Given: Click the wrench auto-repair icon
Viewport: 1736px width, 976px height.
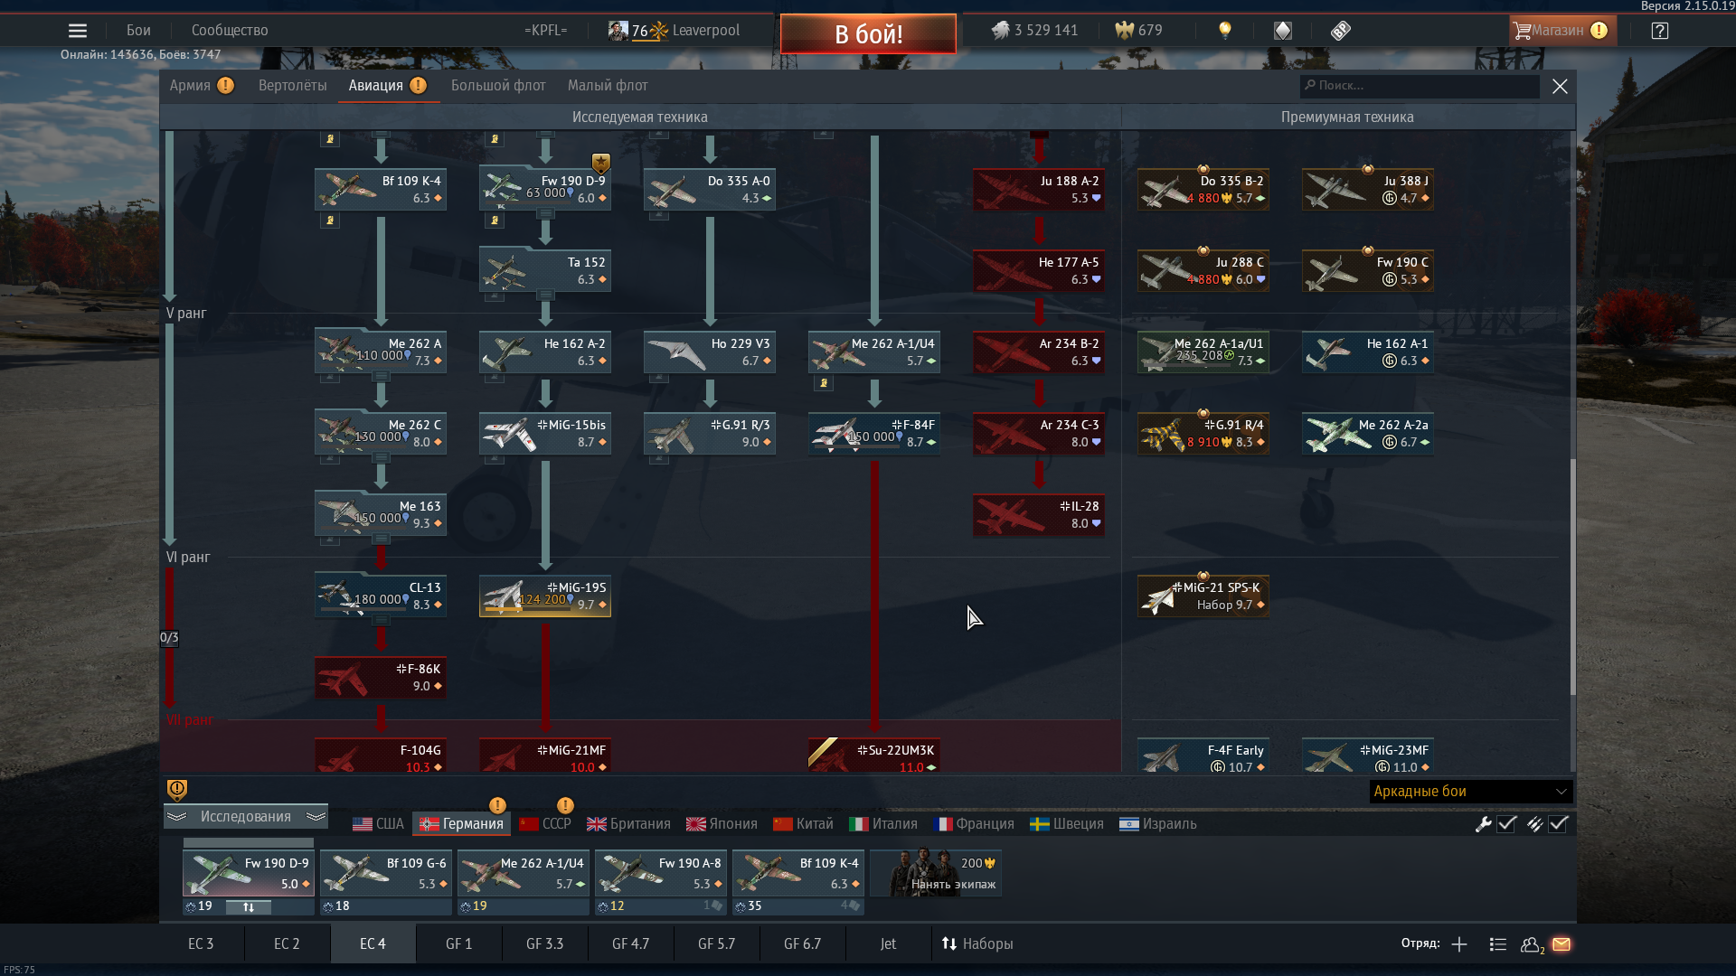Looking at the screenshot, I should click(1484, 824).
